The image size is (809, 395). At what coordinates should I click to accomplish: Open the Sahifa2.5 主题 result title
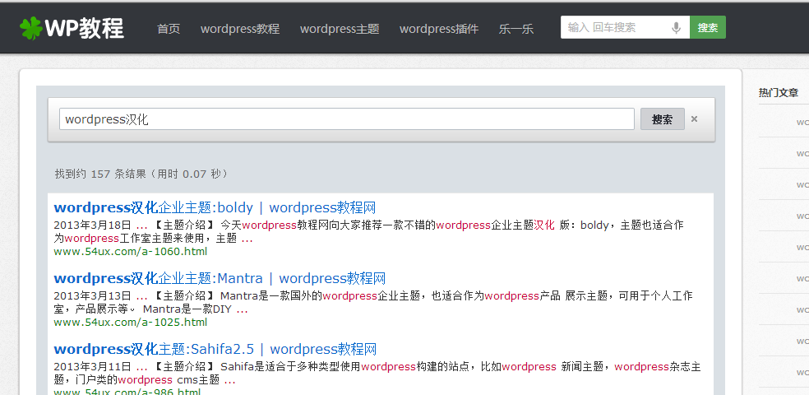coord(215,349)
